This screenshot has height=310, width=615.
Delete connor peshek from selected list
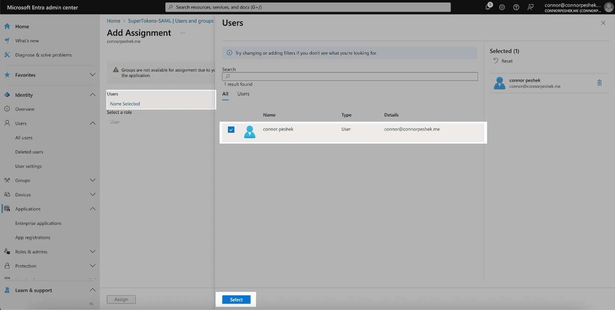tap(599, 83)
